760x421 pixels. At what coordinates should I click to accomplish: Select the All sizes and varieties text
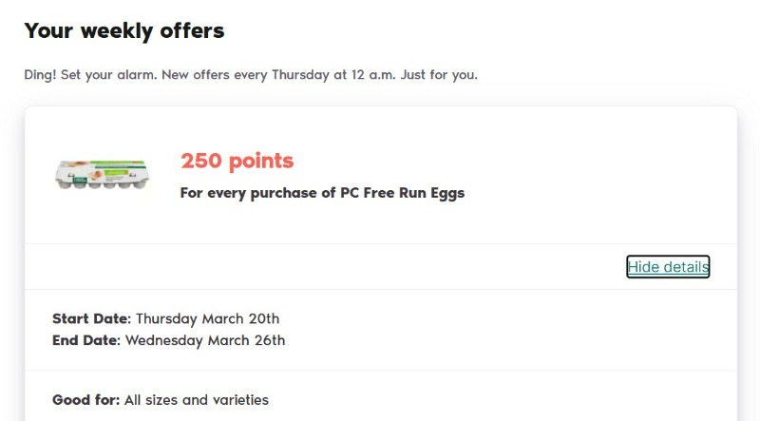pyautogui.click(x=197, y=400)
